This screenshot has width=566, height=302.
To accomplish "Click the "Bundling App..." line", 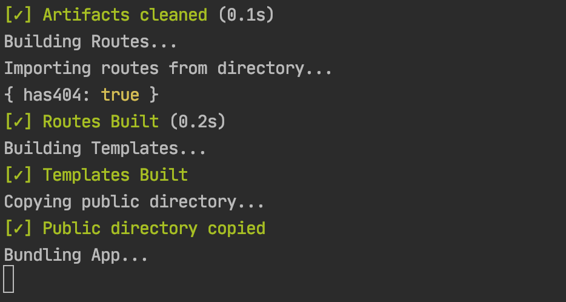I will point(76,255).
